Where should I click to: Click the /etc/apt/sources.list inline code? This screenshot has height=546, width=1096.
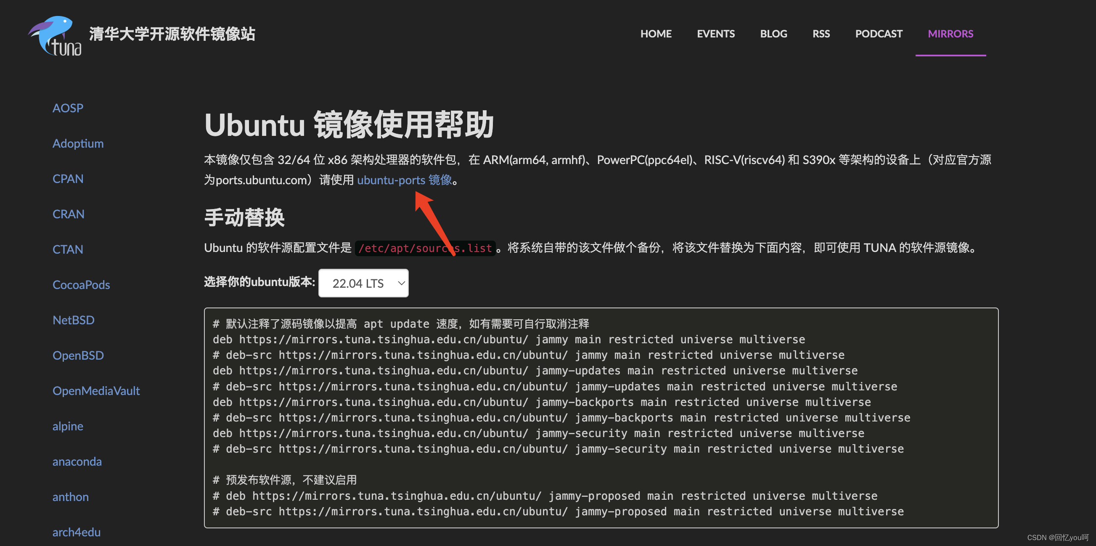tap(425, 248)
